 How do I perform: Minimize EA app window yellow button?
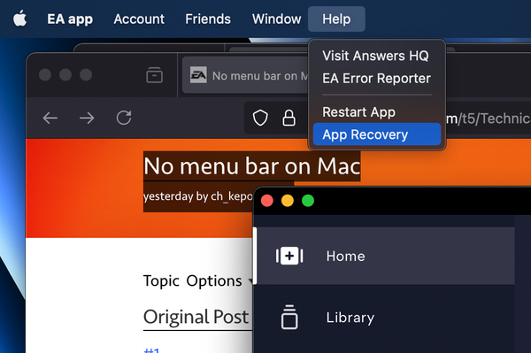tap(288, 201)
